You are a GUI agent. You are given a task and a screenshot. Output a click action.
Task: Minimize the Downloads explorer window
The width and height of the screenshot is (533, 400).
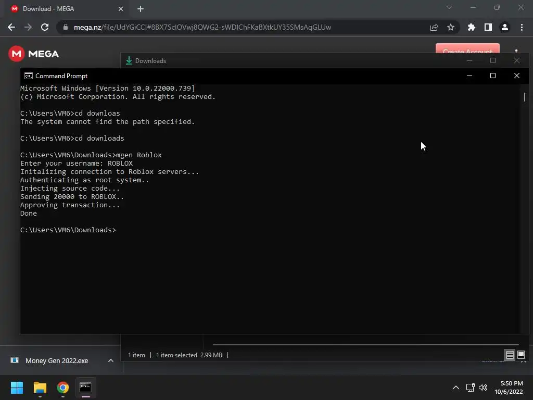point(469,60)
